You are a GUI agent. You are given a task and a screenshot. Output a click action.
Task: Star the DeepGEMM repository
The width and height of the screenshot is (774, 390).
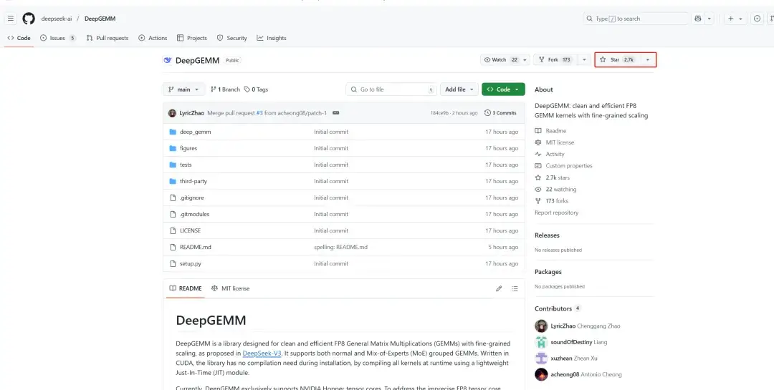[618, 59]
